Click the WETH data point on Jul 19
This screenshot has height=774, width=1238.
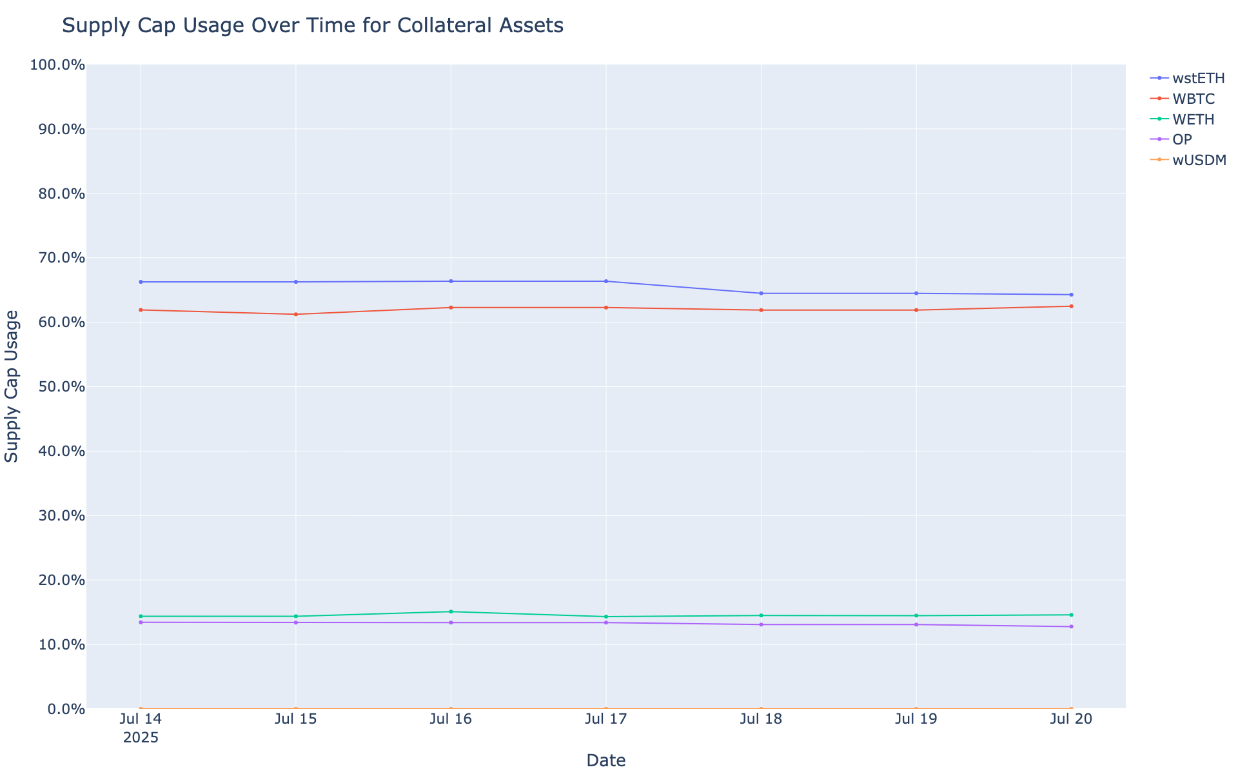(916, 615)
